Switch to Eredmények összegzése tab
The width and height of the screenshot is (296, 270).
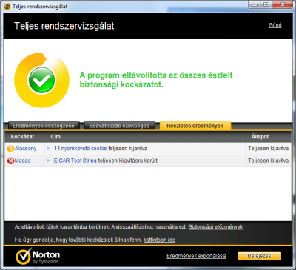(x=44, y=126)
